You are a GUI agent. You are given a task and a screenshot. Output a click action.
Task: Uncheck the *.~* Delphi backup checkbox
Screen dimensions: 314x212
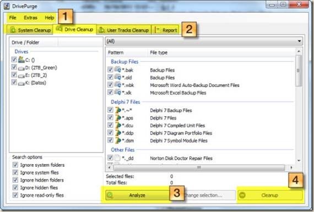pyautogui.click(x=110, y=110)
